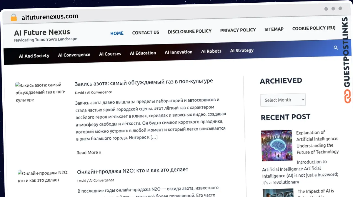The height and width of the screenshot is (197, 353).
Task: Open the CONTACT US page
Action: coord(146,32)
